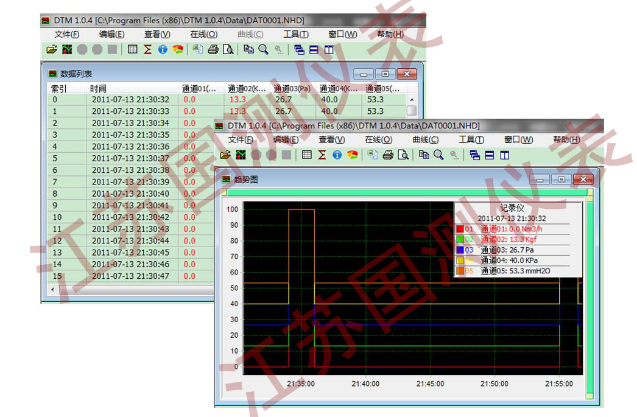Screen dimensions: 637x417
Task: Click the cascade windows icon in the back window toolbar
Action: 299,49
